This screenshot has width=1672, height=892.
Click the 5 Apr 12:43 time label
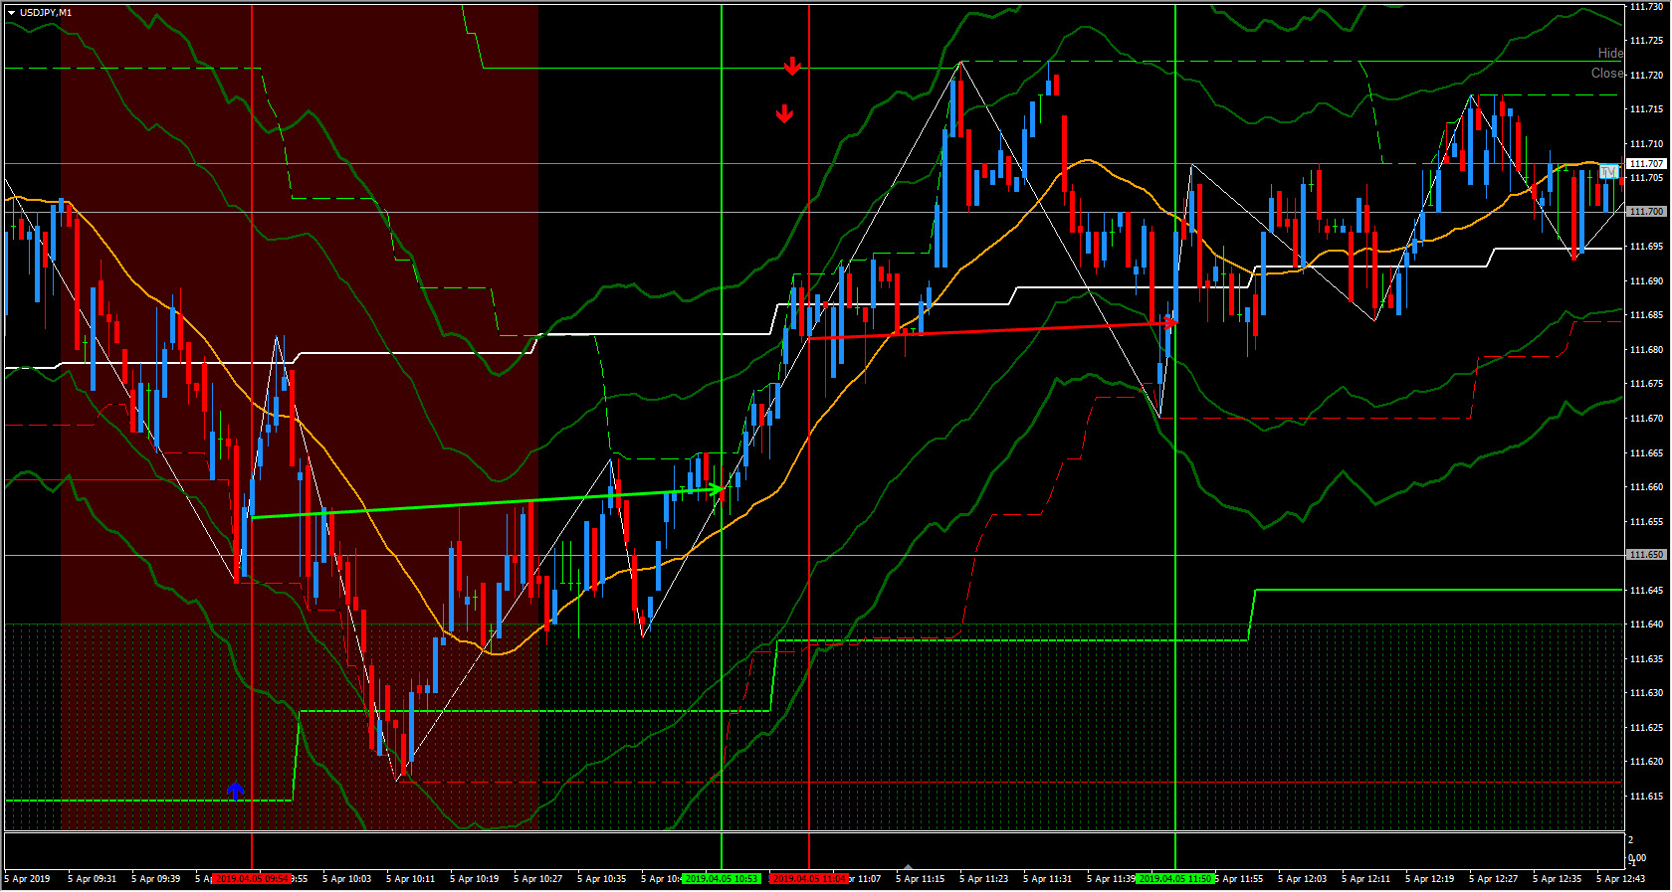1620,879
